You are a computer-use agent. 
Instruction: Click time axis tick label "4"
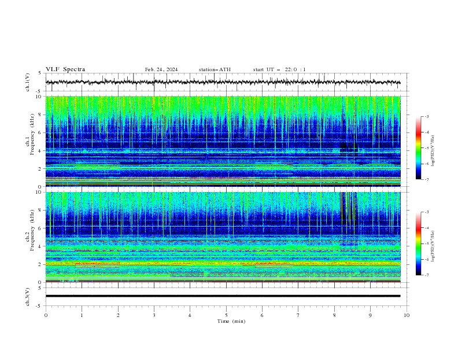pyautogui.click(x=190, y=315)
